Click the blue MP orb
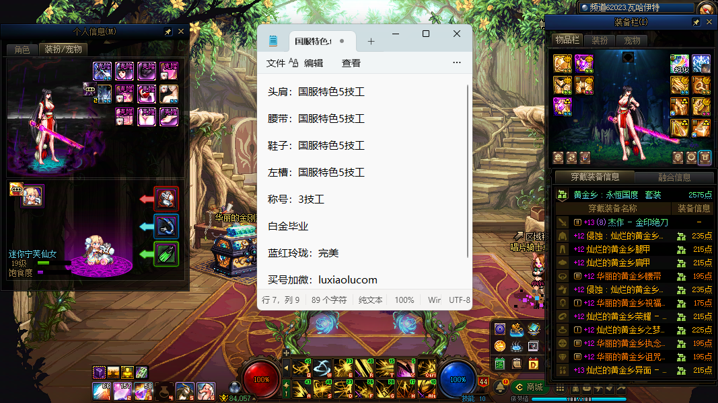Image resolution: width=718 pixels, height=403 pixels. [x=458, y=379]
